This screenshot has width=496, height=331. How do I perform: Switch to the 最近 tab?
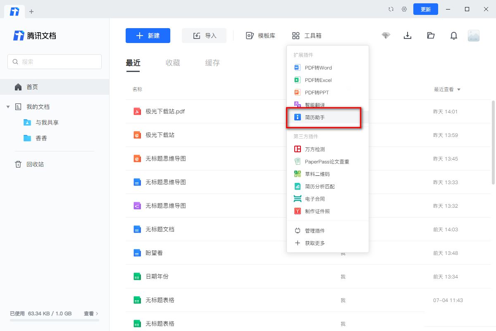tap(133, 63)
